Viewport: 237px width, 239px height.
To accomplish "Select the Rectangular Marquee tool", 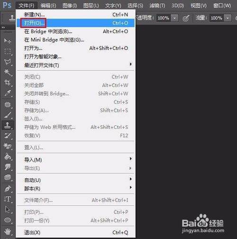I will coord(8,52).
